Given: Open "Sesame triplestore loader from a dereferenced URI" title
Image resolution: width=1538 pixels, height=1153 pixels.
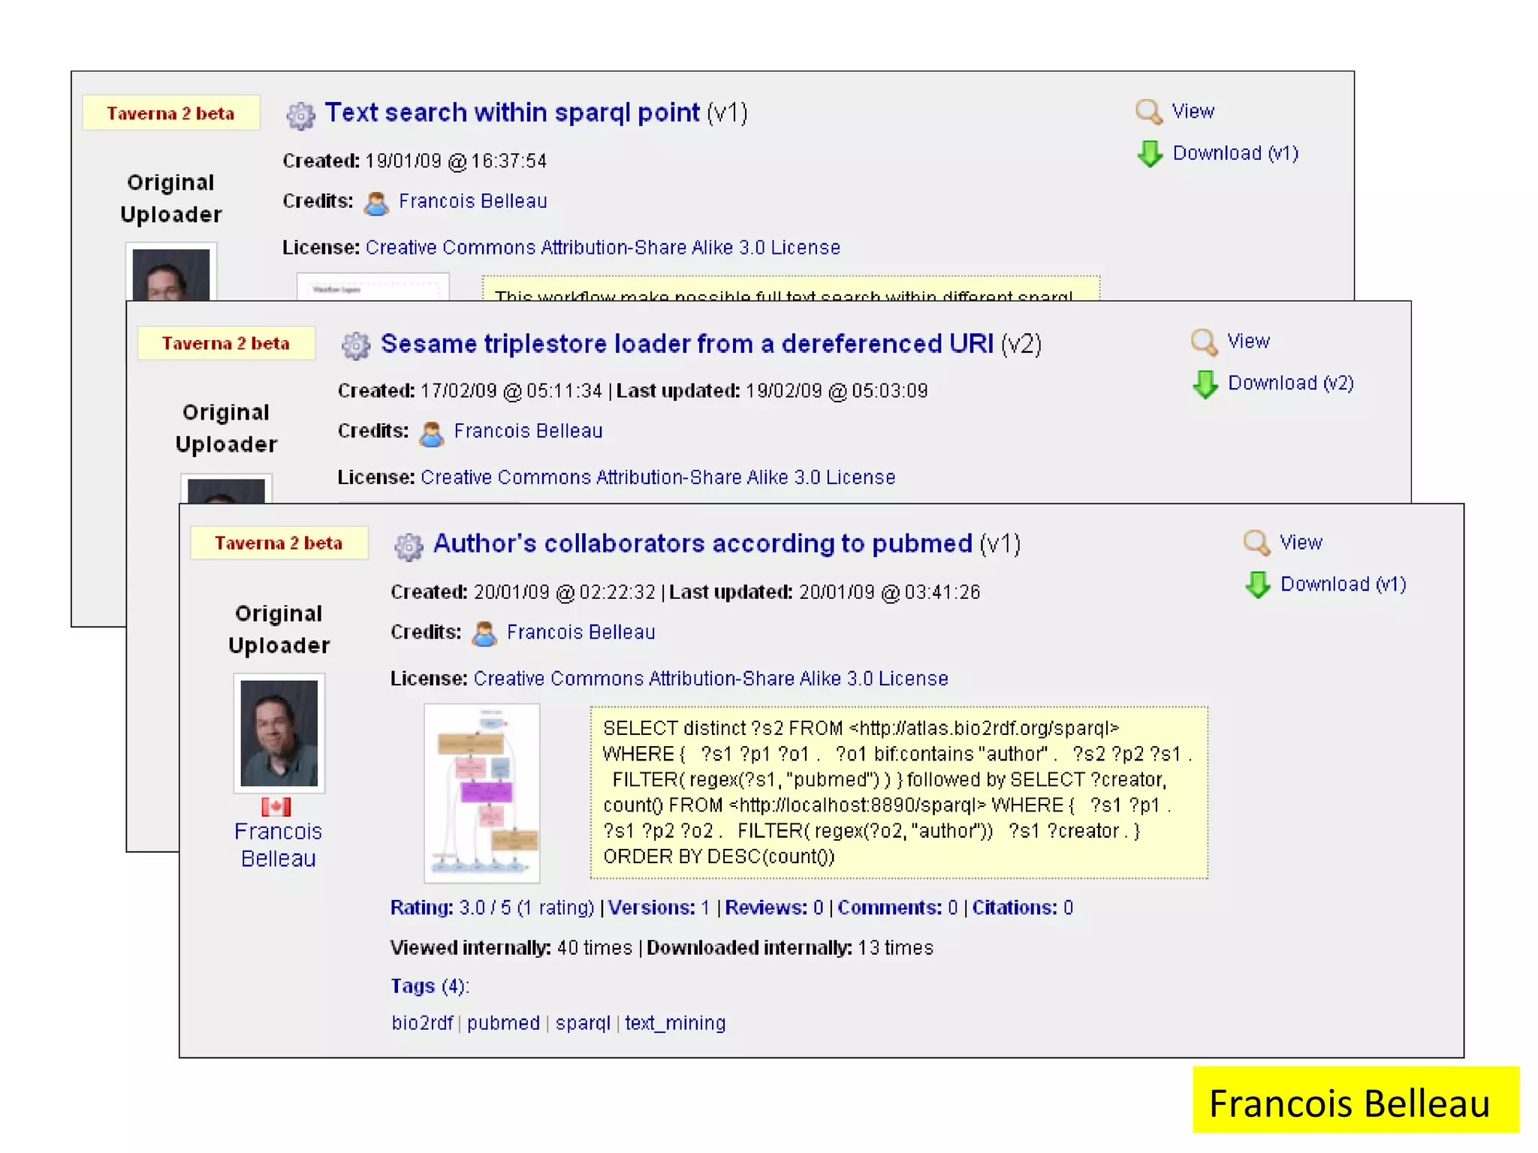Looking at the screenshot, I should (x=686, y=344).
